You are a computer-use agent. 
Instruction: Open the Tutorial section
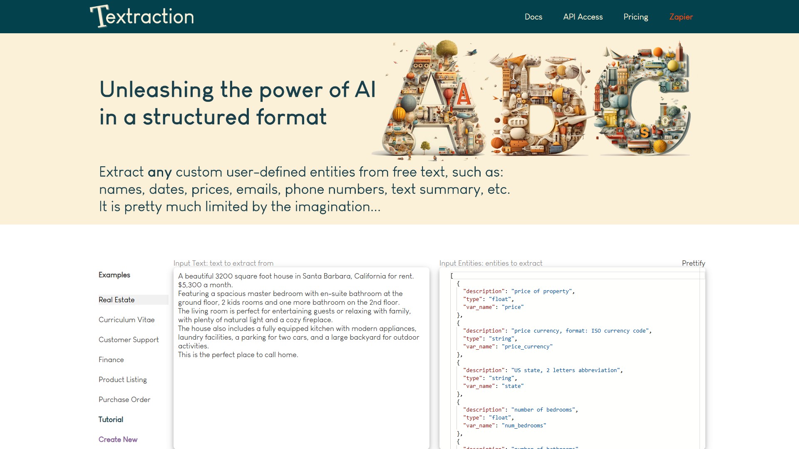[x=111, y=419]
